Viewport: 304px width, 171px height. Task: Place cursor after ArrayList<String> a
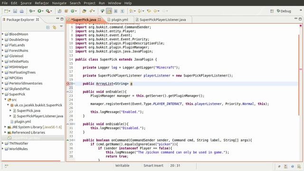pyautogui.click(x=133, y=84)
